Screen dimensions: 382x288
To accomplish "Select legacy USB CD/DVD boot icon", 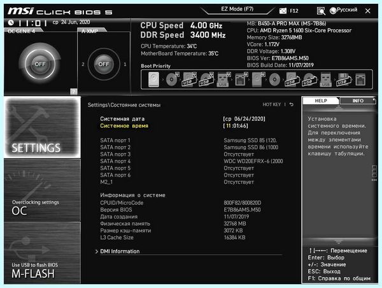I will tap(309, 79).
